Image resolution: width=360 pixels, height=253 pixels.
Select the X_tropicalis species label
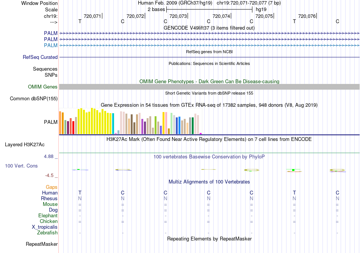(45, 227)
